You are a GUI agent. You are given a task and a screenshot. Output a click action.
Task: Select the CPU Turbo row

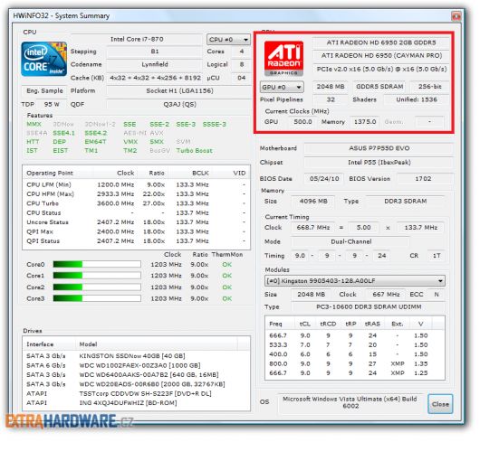coord(136,203)
